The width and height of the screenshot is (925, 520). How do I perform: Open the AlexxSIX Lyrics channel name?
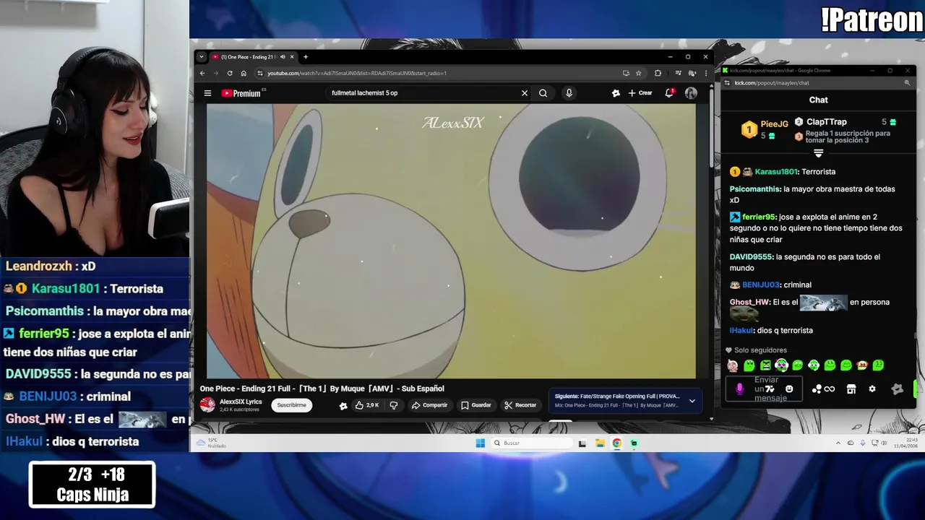coord(241,402)
